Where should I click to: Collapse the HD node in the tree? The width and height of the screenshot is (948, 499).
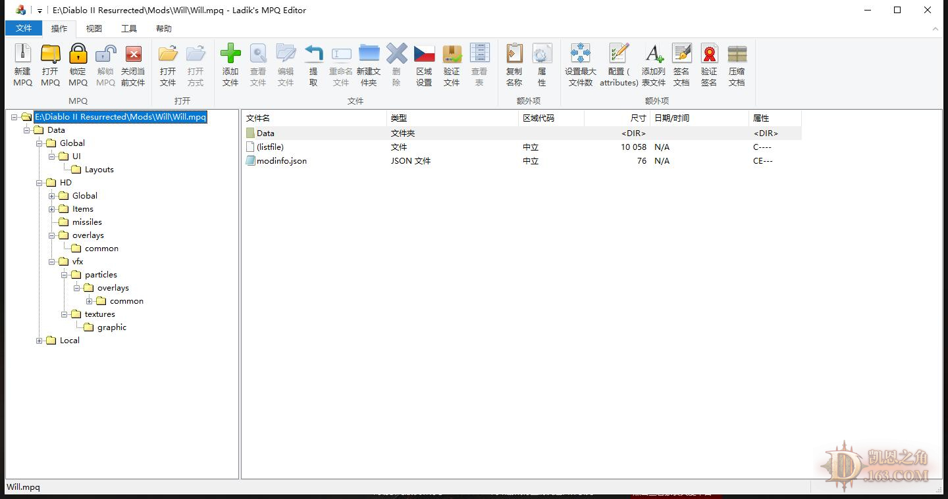pos(39,183)
